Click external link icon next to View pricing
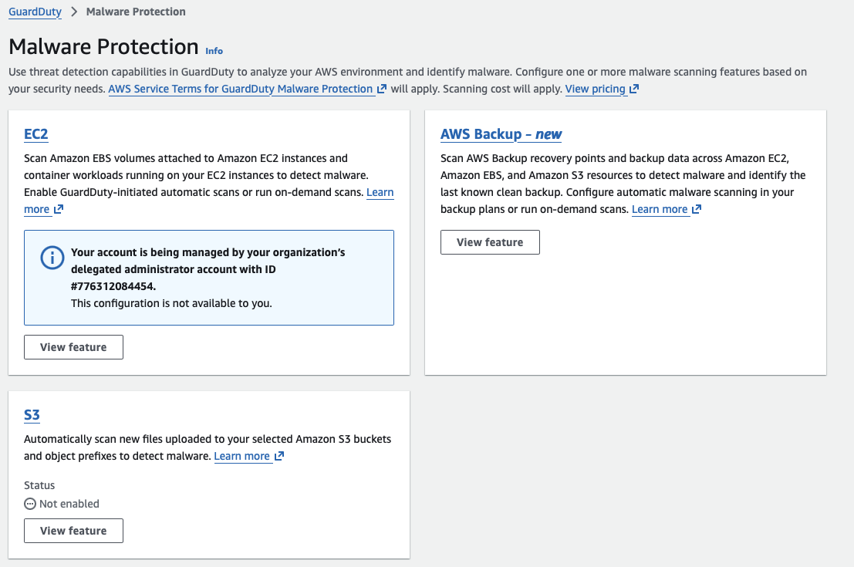Viewport: 854px width, 567px height. pyautogui.click(x=634, y=89)
